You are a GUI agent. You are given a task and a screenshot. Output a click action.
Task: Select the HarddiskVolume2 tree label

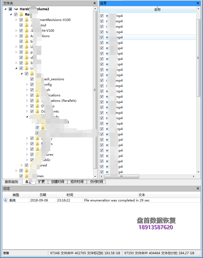click(34, 9)
